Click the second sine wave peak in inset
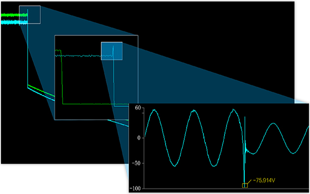The width and height of the screenshot is (310, 194). pyautogui.click(x=194, y=111)
